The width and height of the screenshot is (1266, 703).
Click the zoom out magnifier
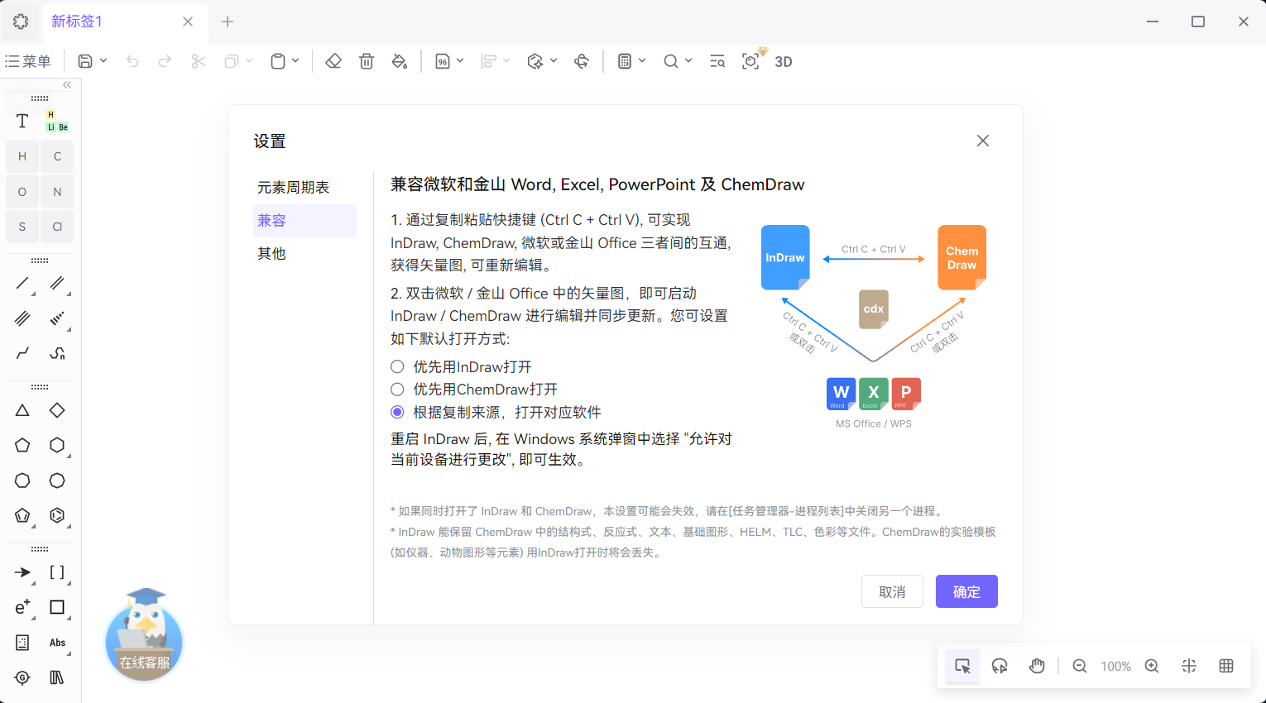(x=1080, y=666)
